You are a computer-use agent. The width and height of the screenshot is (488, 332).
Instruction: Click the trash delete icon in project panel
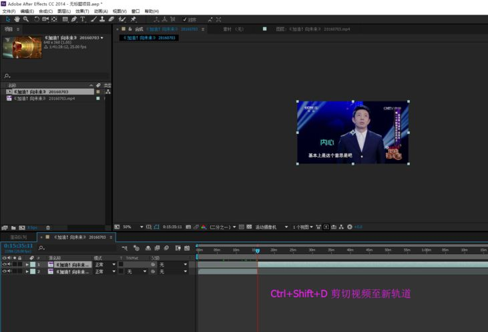[49, 227]
